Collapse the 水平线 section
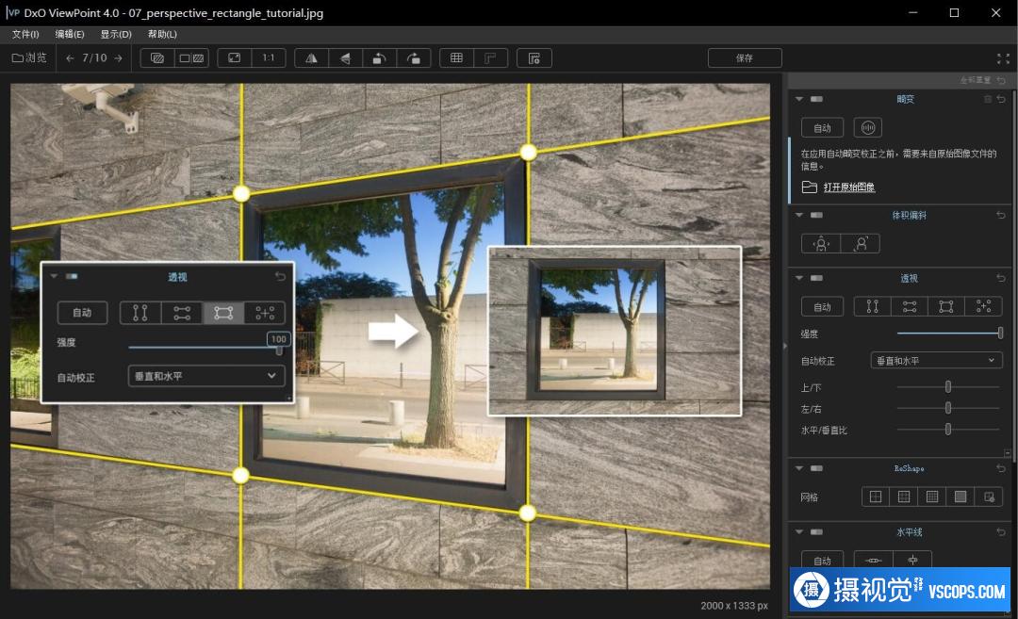The width and height of the screenshot is (1018, 619). coord(799,531)
